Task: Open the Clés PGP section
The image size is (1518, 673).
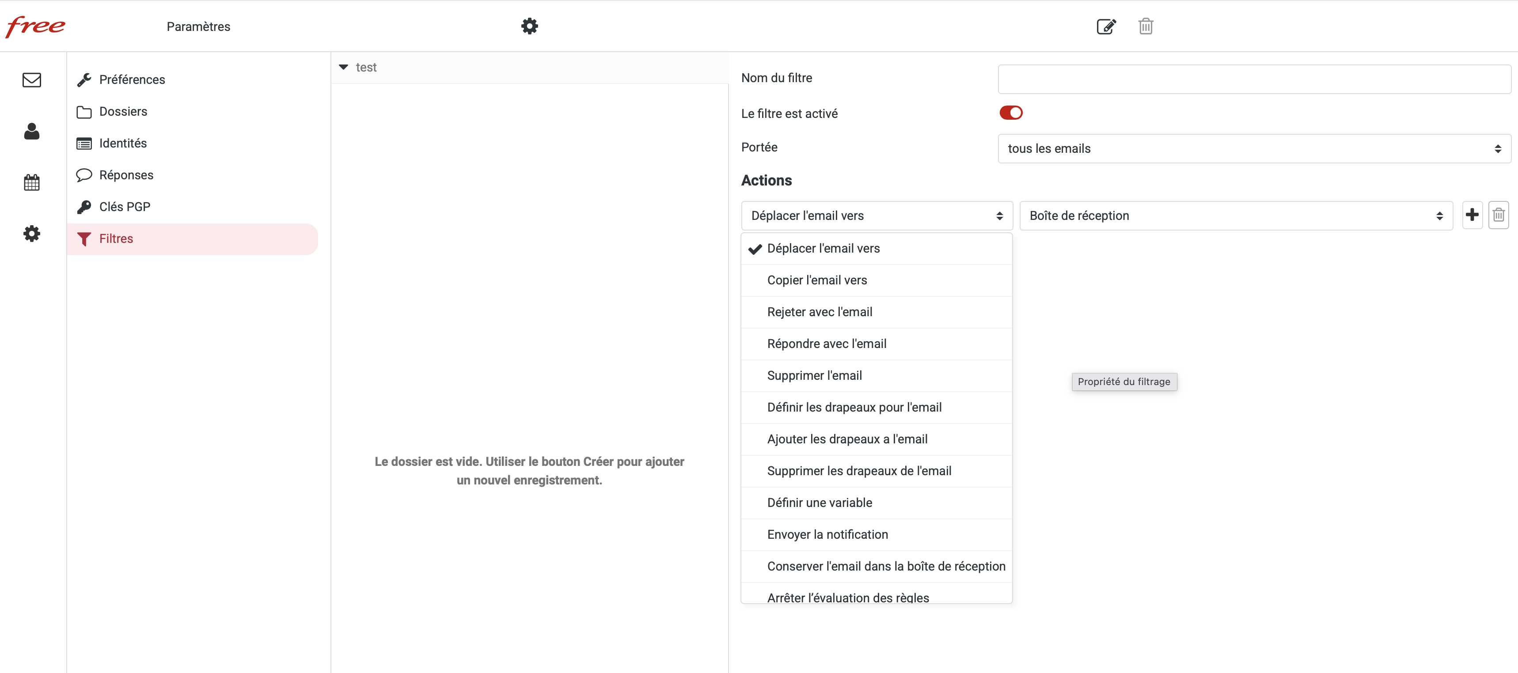Action: tap(124, 207)
